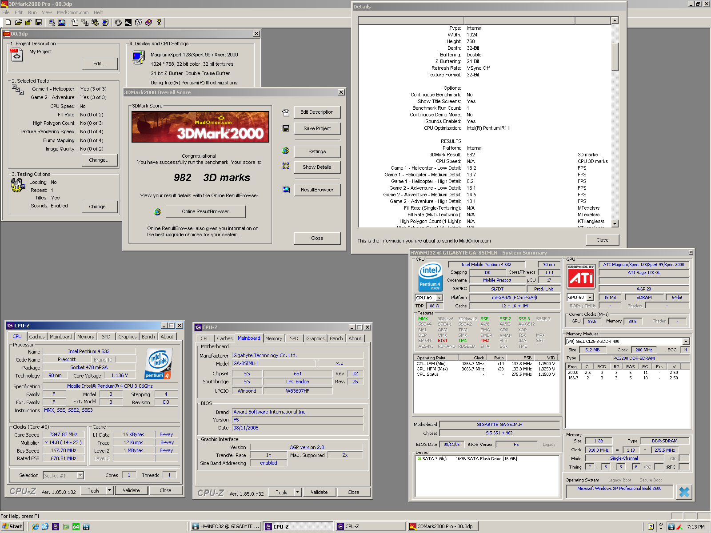The width and height of the screenshot is (711, 533).
Task: Open the Socket #1 selection dropdown in CPU-Z
Action: pyautogui.click(x=80, y=475)
